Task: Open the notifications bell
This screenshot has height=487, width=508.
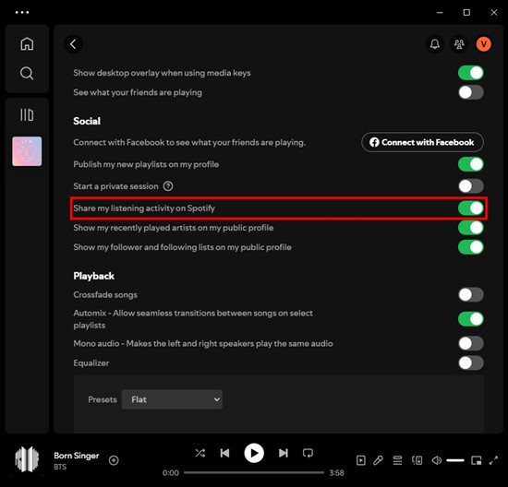Action: pos(435,44)
